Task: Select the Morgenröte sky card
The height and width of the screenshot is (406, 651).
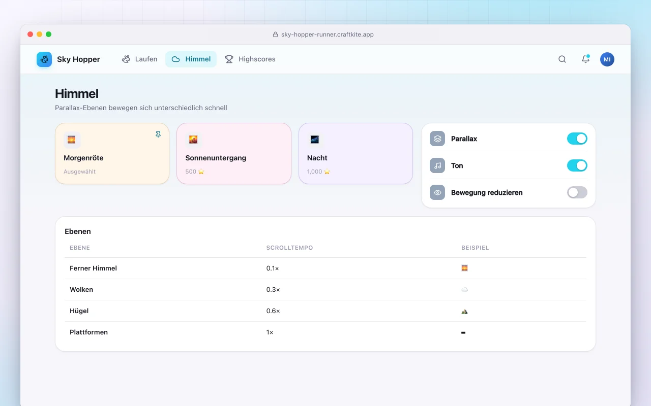Action: (112, 153)
